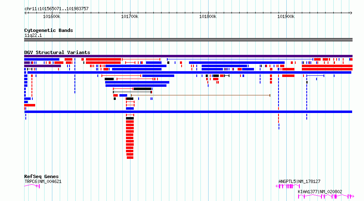Click the magenta KIAA1377 gene exon glyph
The width and height of the screenshot is (364, 201).
click(326, 196)
